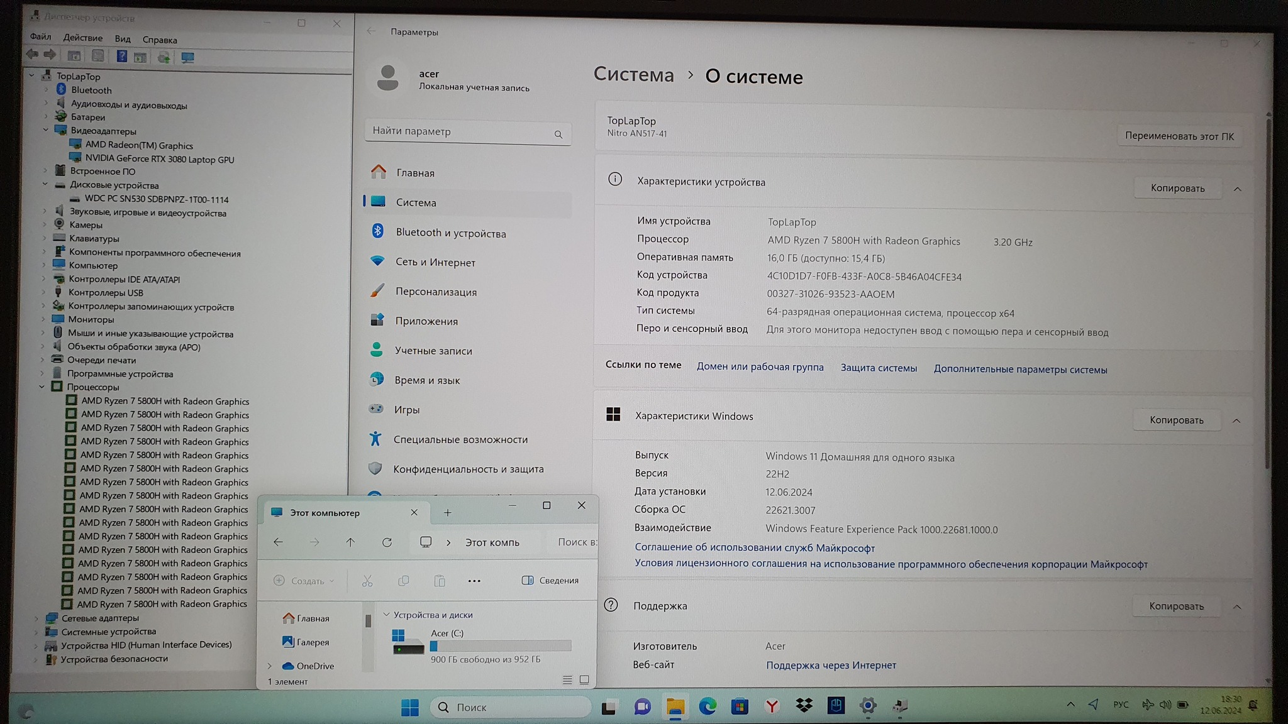Click the scan for hardware changes toolbar icon
1288x724 pixels.
[187, 58]
